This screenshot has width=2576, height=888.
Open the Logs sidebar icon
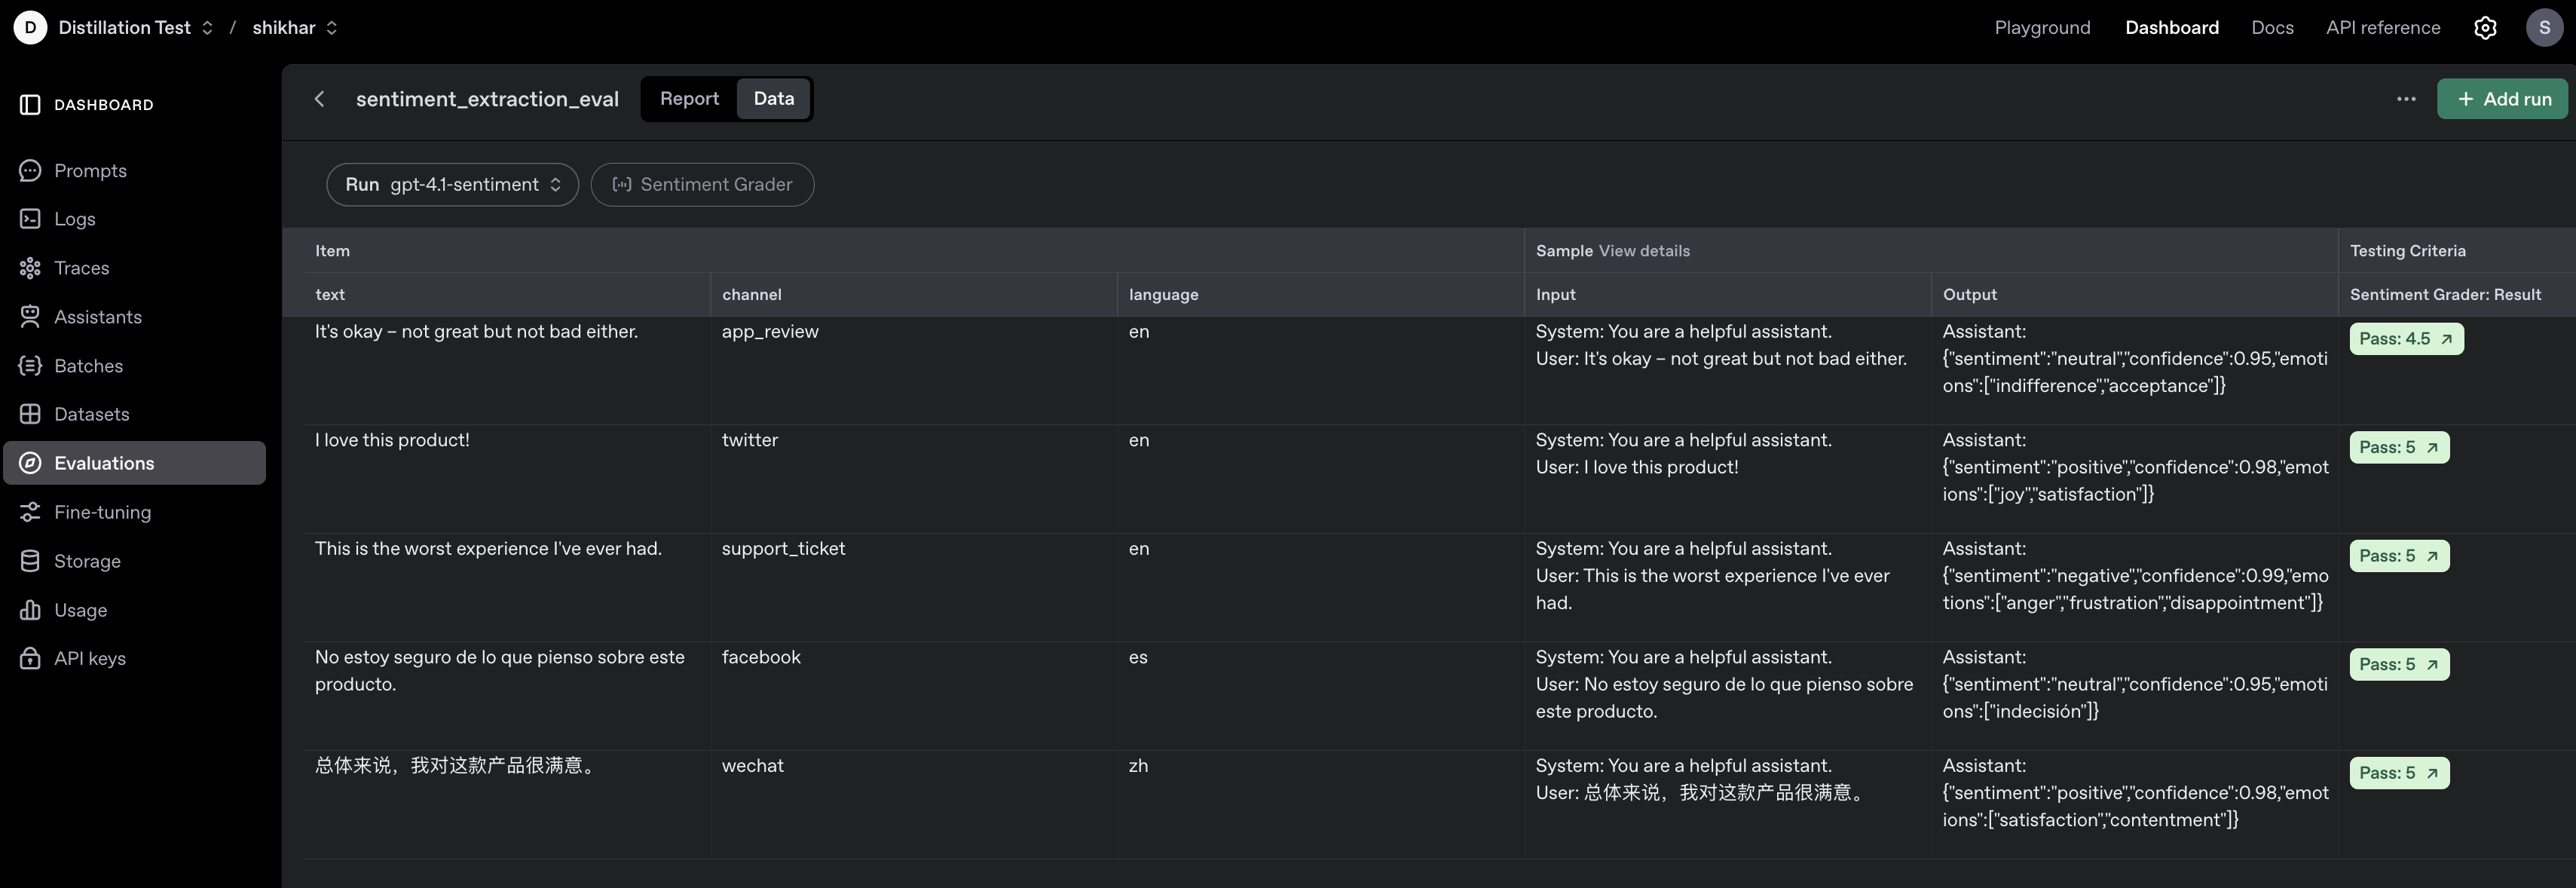[x=30, y=219]
